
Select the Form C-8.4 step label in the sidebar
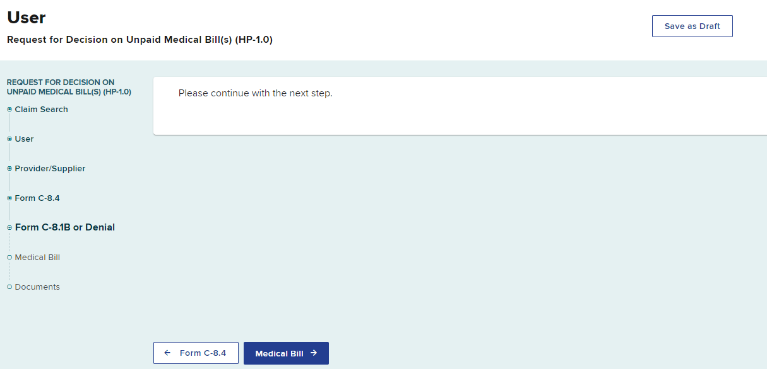point(37,198)
